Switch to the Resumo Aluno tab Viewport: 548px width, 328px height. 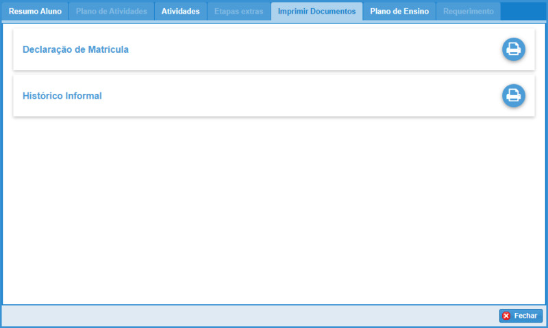(x=35, y=12)
